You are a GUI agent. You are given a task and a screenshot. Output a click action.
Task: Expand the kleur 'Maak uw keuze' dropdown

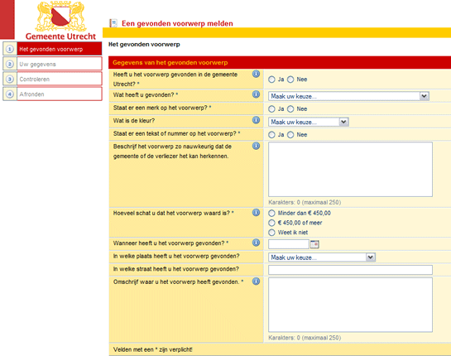coord(309,122)
